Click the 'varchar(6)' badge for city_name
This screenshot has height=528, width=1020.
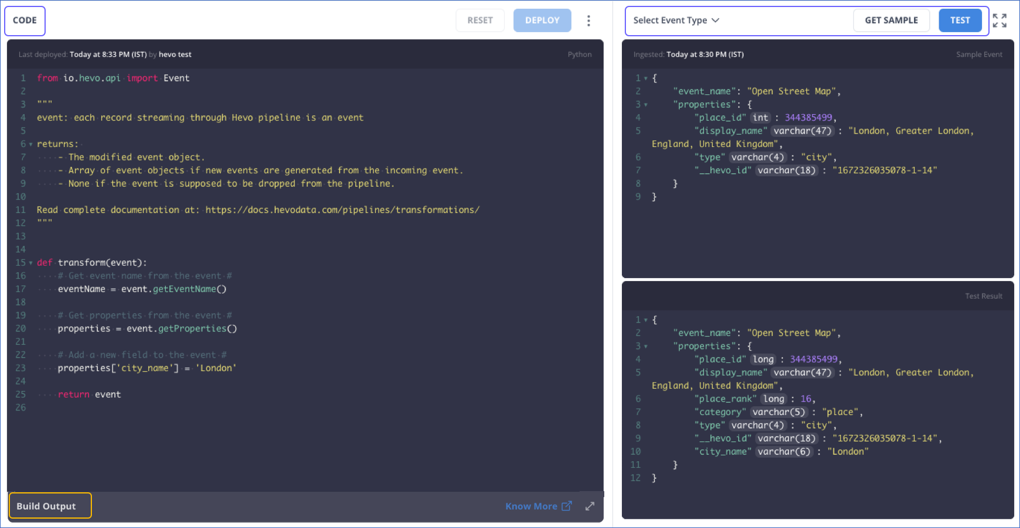click(x=783, y=452)
